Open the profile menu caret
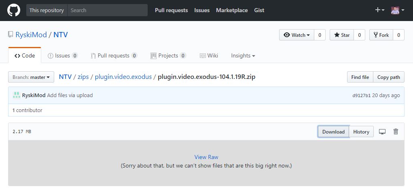 click(x=403, y=10)
